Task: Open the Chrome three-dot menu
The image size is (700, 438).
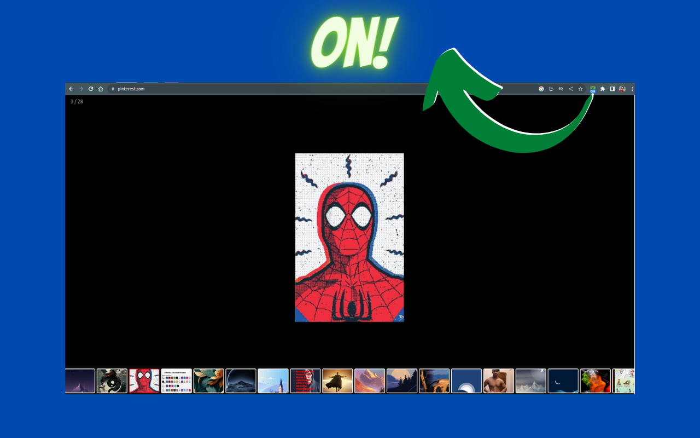Action: [632, 89]
